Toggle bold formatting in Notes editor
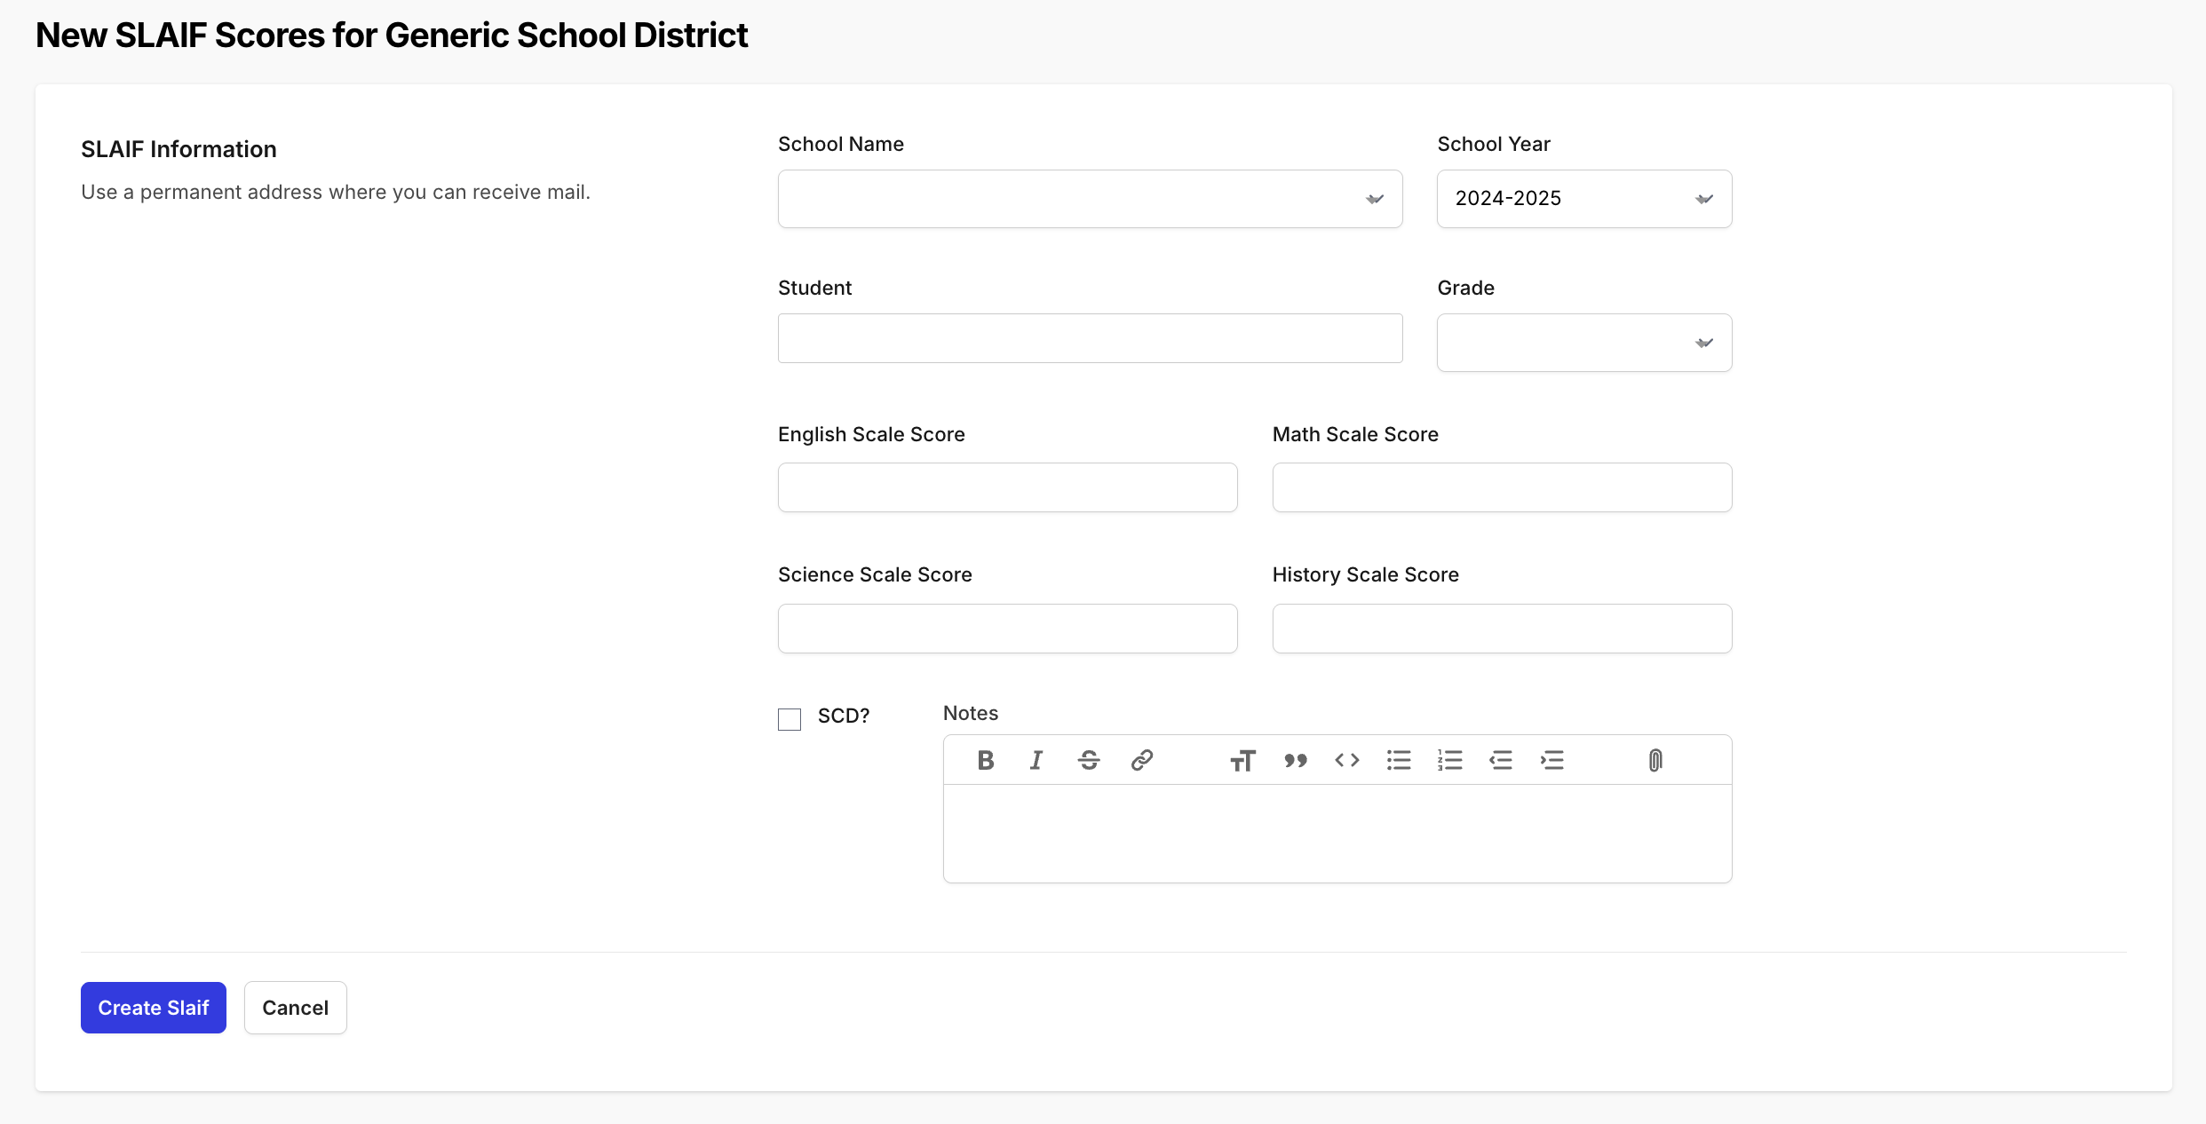 coord(985,760)
